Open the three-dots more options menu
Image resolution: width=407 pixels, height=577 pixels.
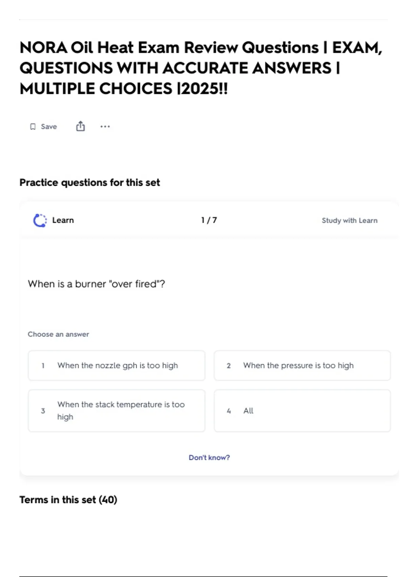click(105, 127)
